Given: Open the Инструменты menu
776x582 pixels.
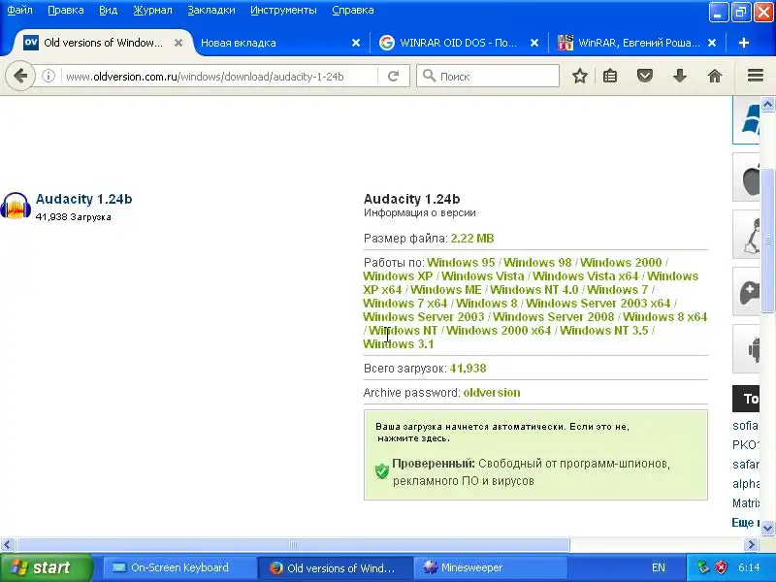Looking at the screenshot, I should (x=283, y=10).
